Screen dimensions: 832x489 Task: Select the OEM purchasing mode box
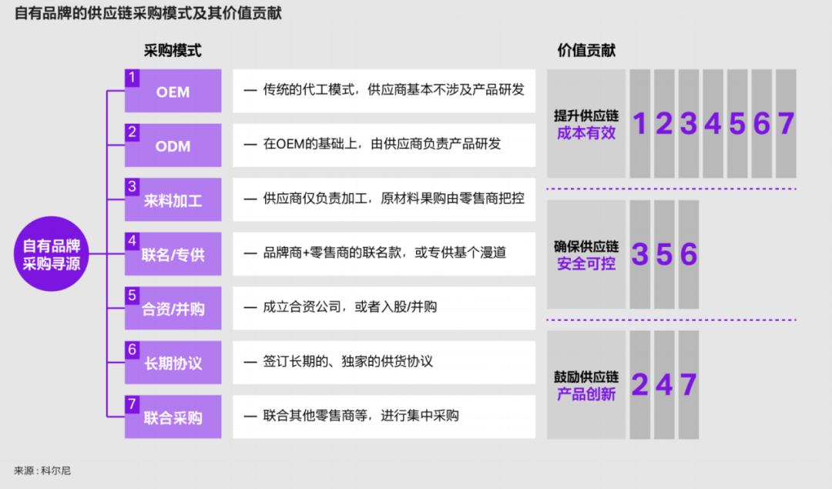coord(173,92)
